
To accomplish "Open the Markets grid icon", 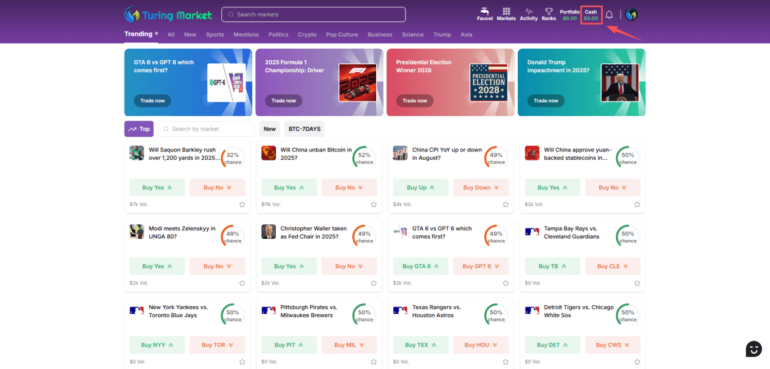I will pos(506,14).
